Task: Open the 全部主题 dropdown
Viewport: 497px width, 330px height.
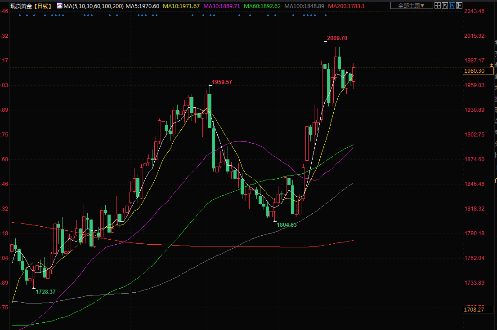Action: (412, 5)
